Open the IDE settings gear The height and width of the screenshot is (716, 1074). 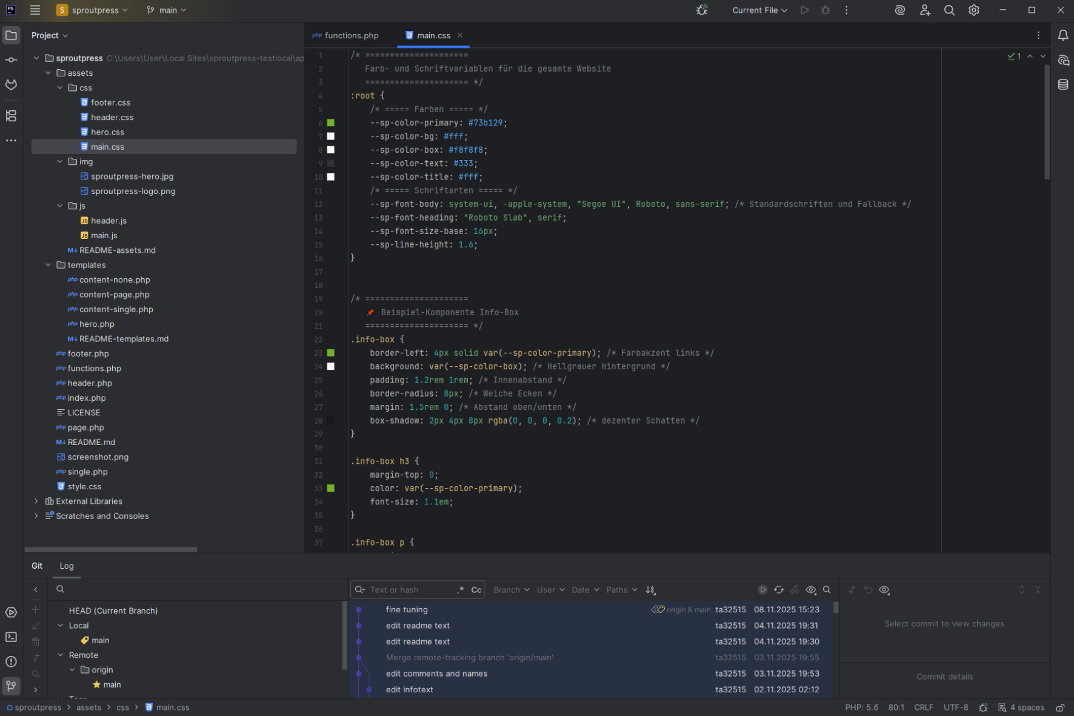click(974, 10)
